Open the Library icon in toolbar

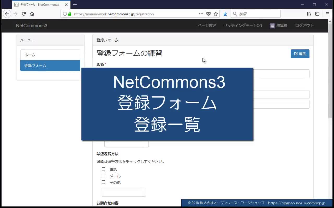click(309, 14)
